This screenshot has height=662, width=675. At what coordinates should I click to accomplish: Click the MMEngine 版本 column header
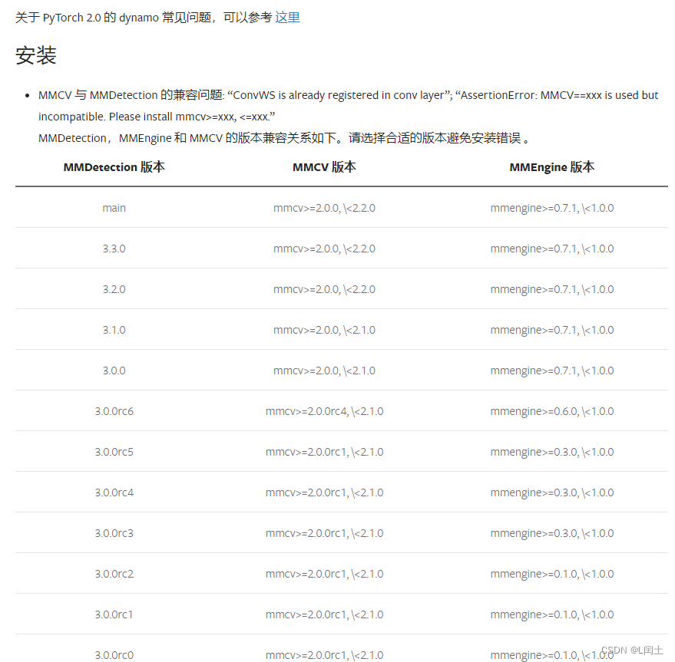551,166
